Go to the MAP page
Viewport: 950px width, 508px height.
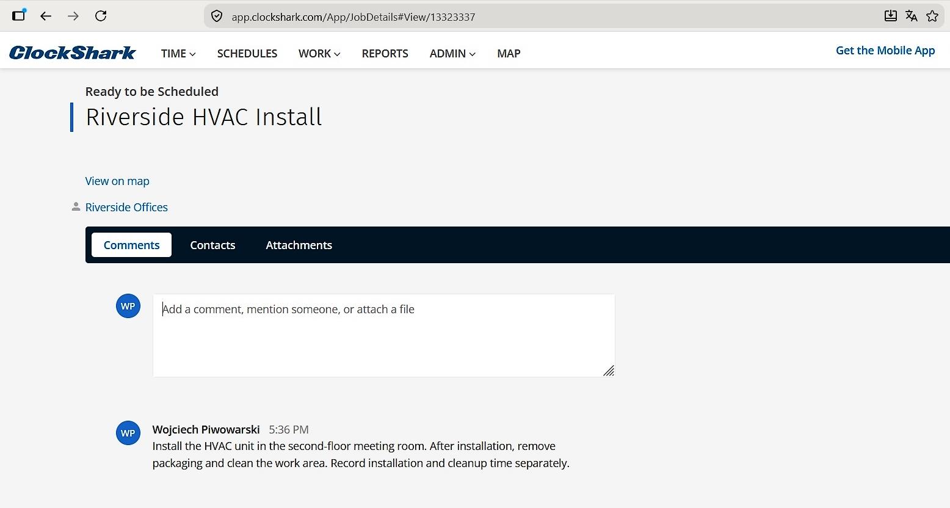pos(509,54)
